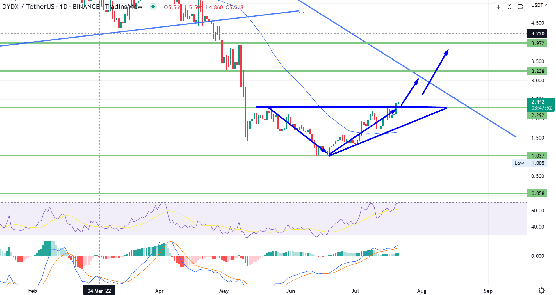Image resolution: width=556 pixels, height=295 pixels.
Task: Click the Low 1.005 price label
Action: 530,163
